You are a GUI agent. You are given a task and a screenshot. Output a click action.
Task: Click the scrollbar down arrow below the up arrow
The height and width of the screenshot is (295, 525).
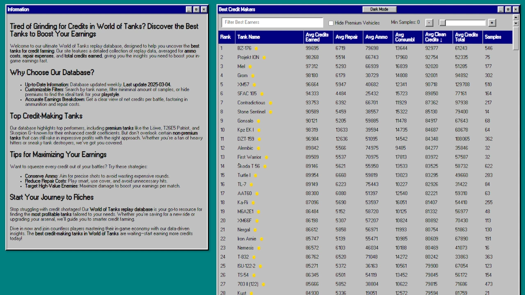pyautogui.click(x=516, y=24)
